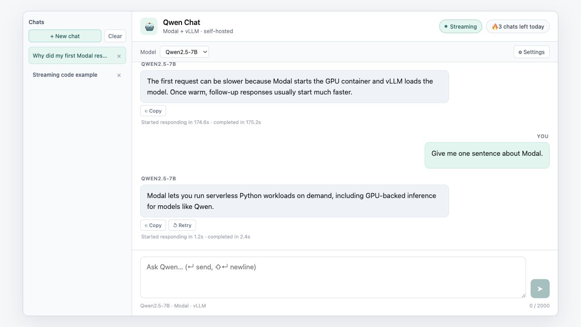Toggle the Streaming pill
This screenshot has height=327, width=581.
tap(461, 26)
